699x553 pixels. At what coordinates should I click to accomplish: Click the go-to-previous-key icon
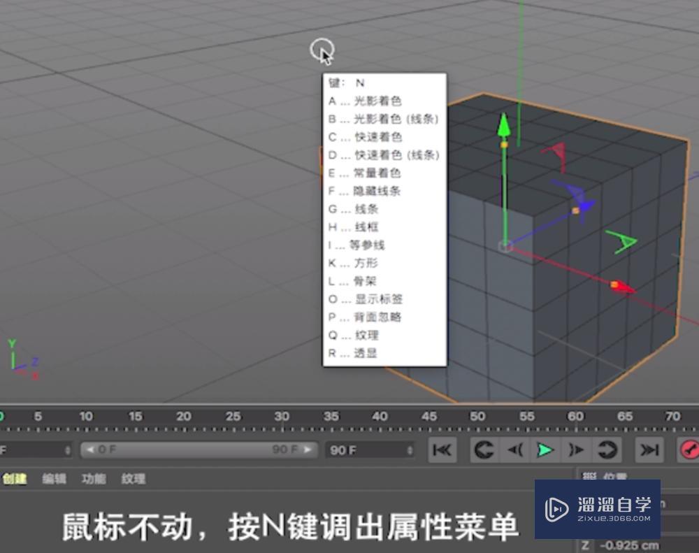(x=482, y=450)
